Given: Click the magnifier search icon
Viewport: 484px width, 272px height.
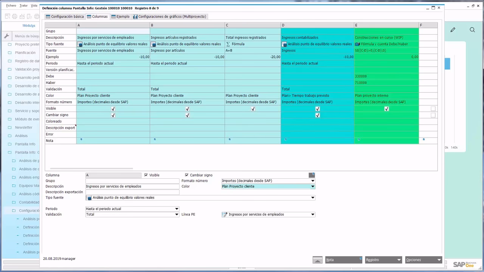Looking at the screenshot, I should point(472,30).
